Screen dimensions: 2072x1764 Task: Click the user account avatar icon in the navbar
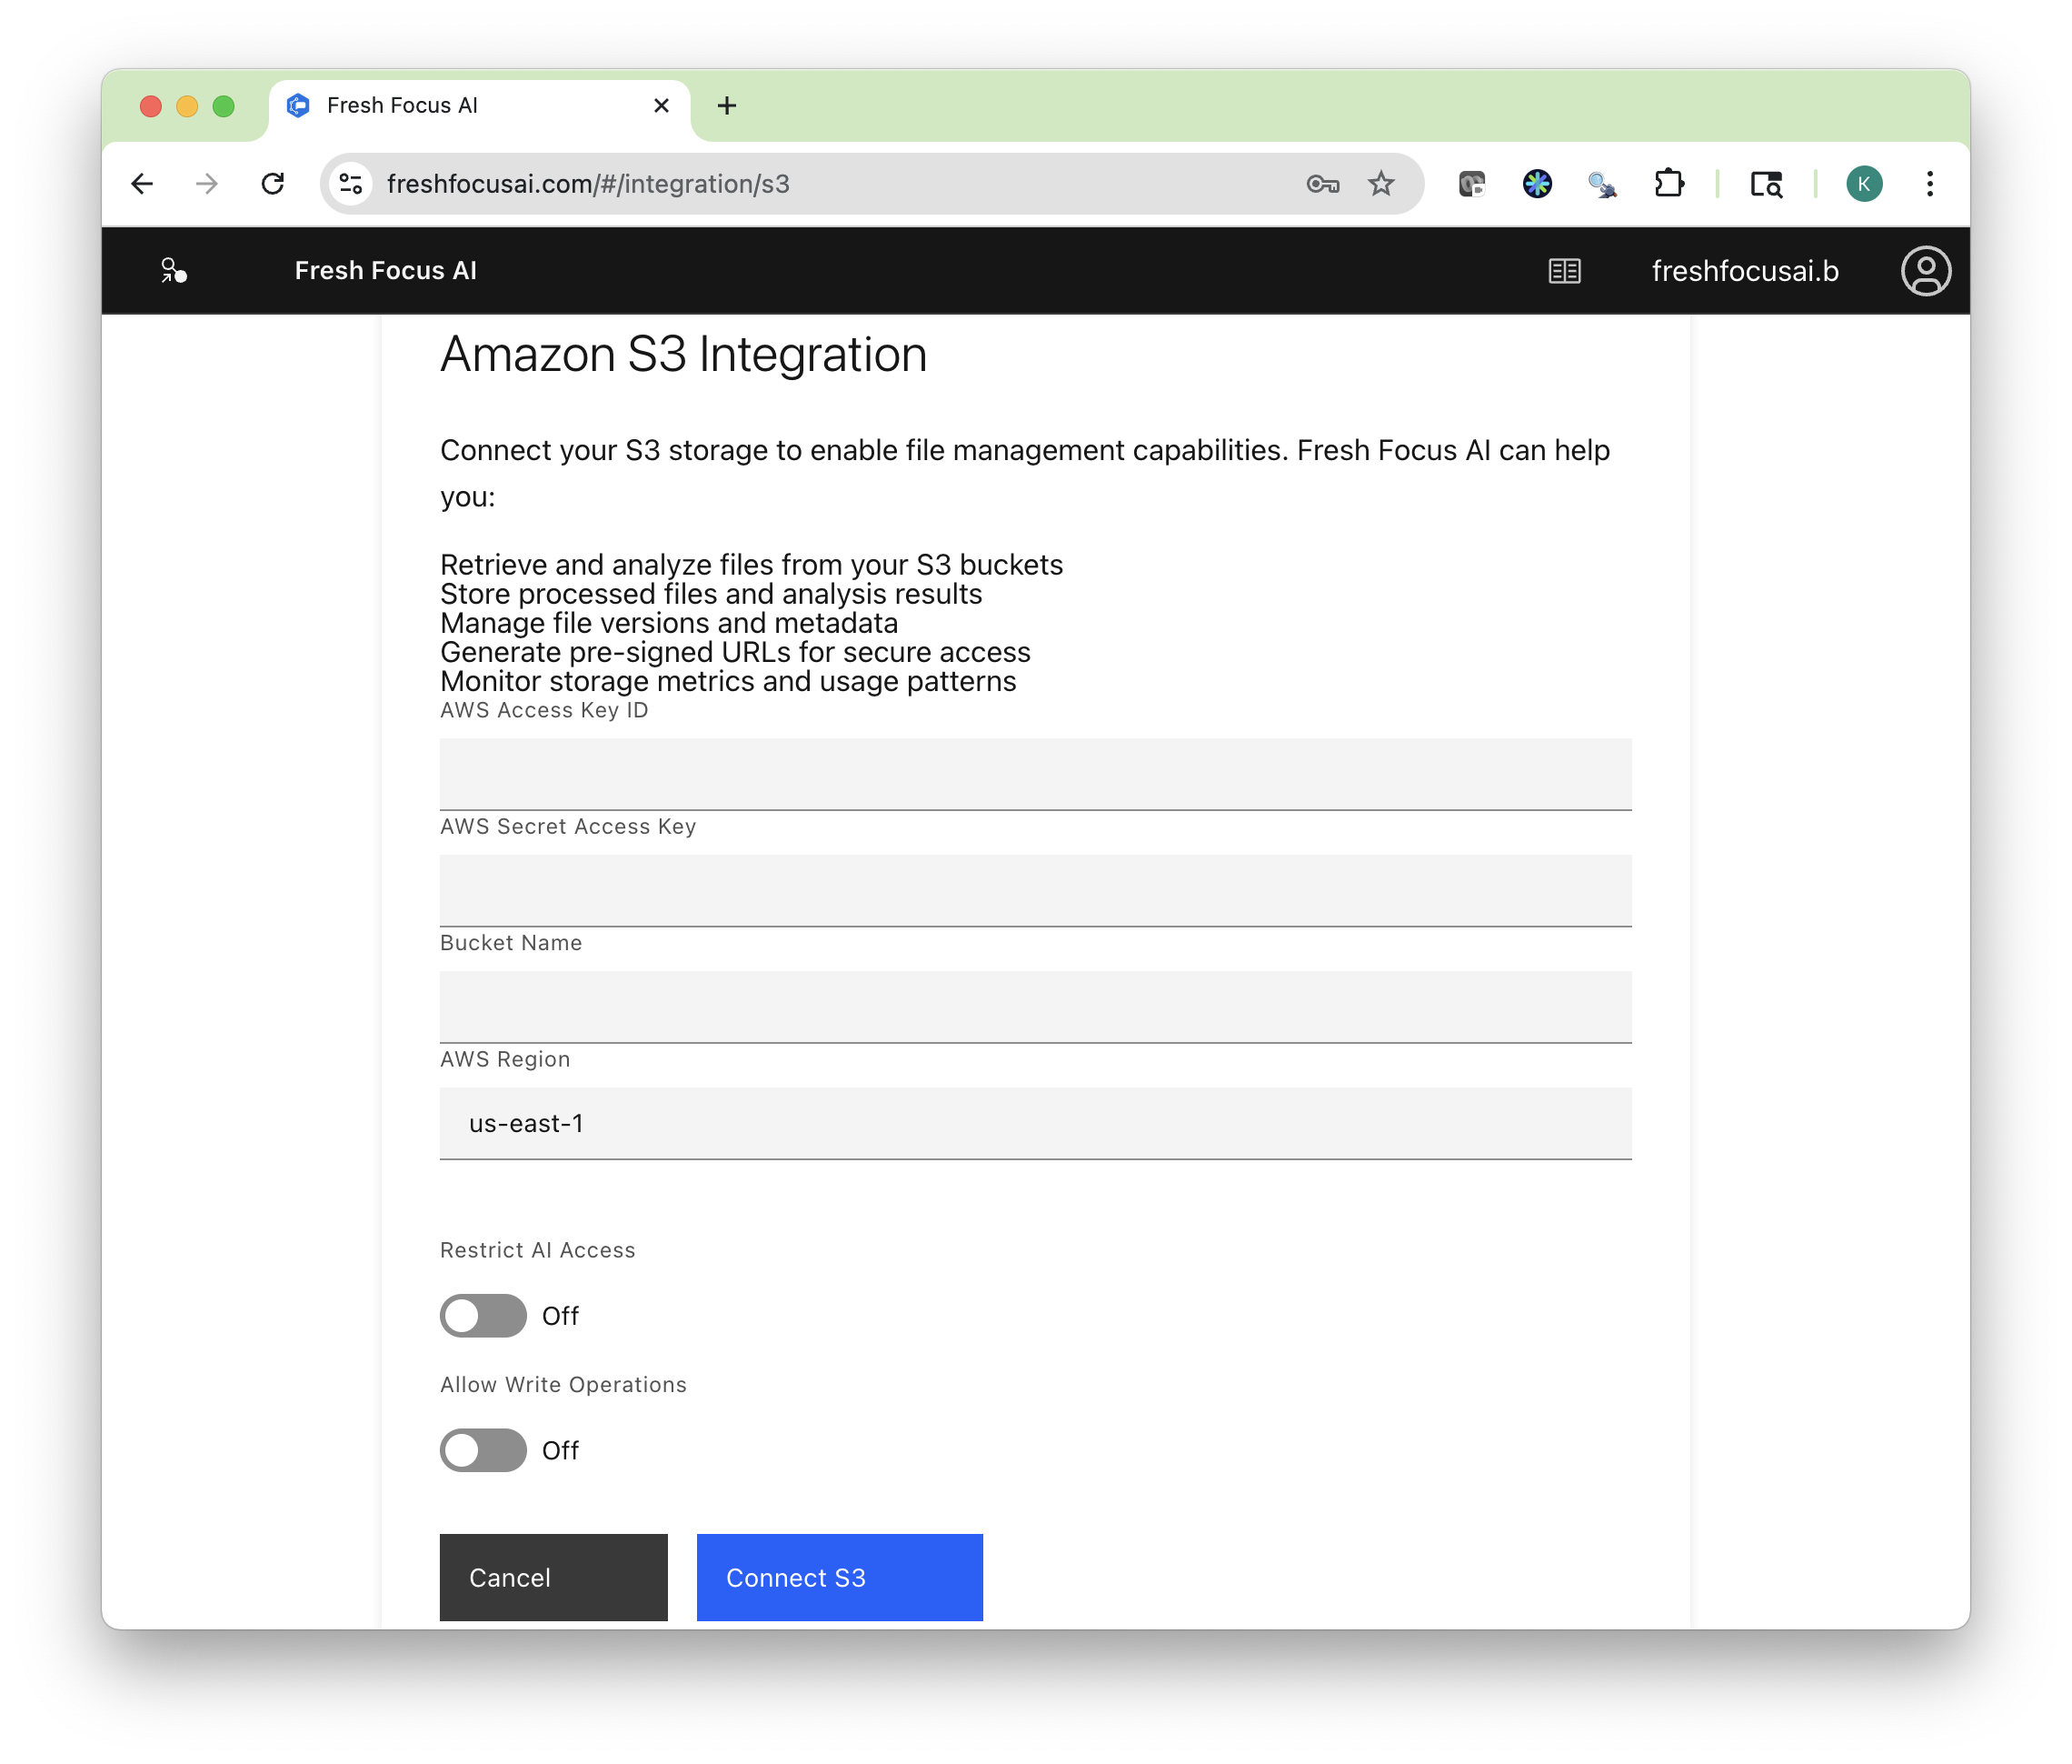coord(1926,270)
